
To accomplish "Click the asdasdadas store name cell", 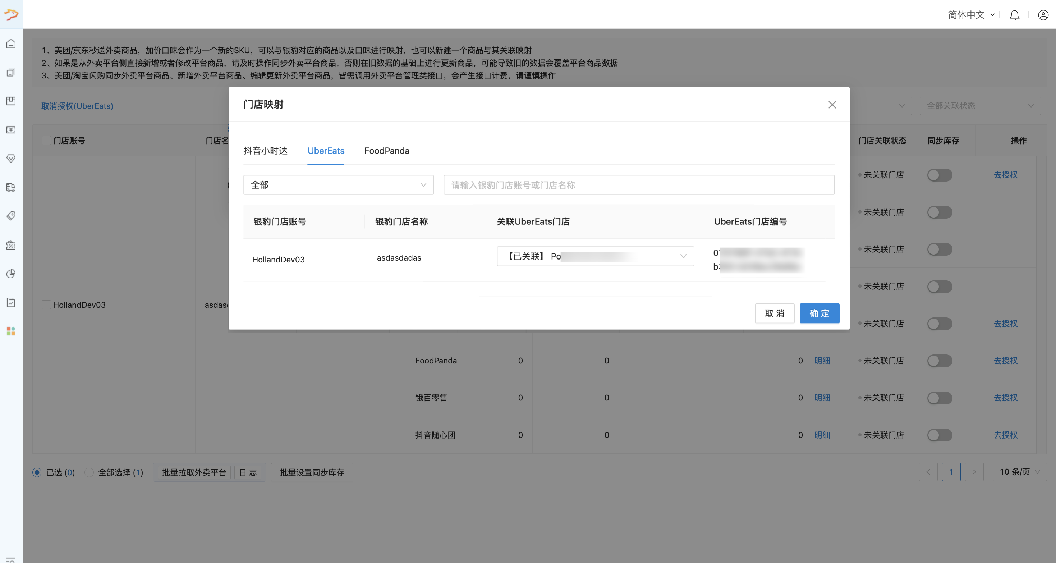I will 399,258.
